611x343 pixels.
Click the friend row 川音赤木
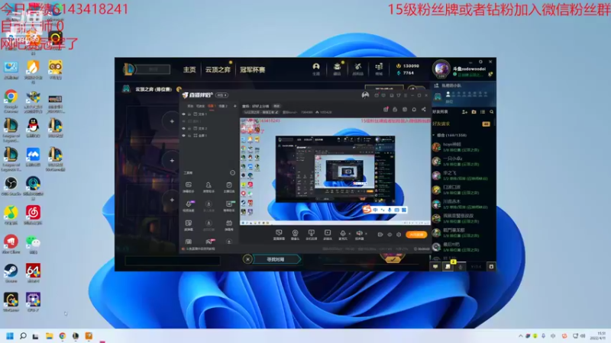pyautogui.click(x=461, y=204)
